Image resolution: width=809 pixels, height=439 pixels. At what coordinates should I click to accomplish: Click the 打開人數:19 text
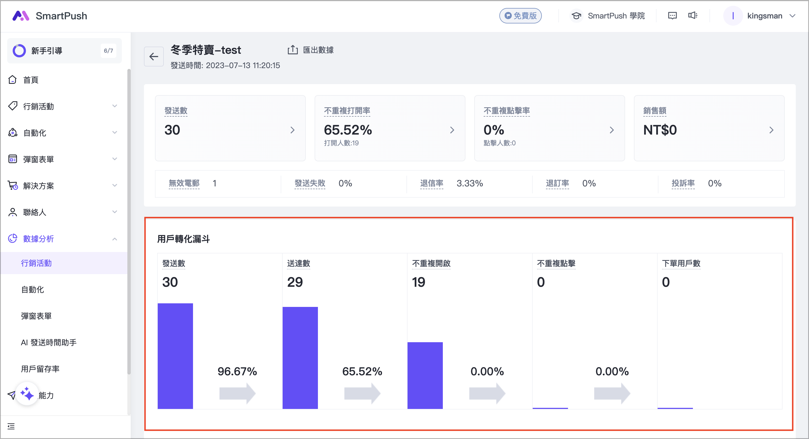341,143
